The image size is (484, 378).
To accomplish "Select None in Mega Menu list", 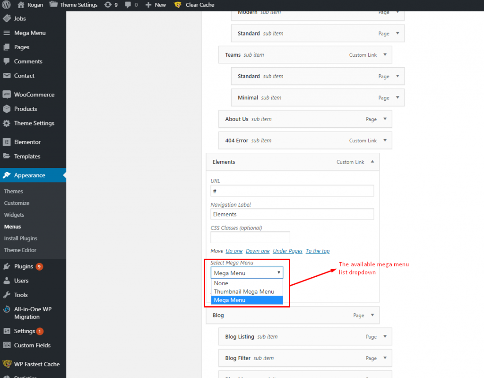I will (x=247, y=283).
